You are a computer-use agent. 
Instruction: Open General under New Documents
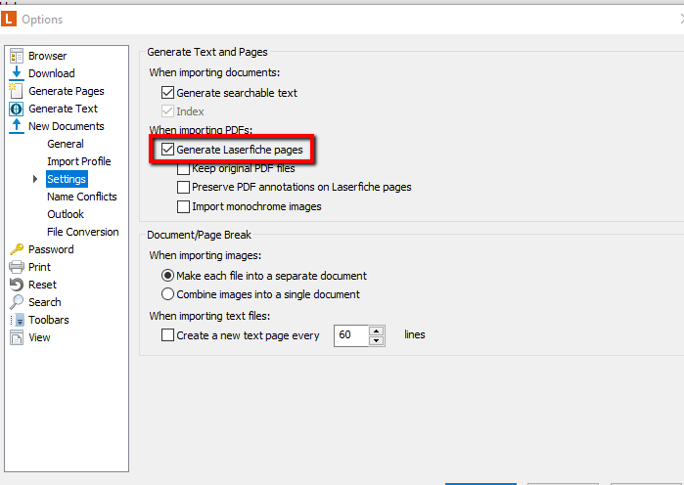coord(66,144)
